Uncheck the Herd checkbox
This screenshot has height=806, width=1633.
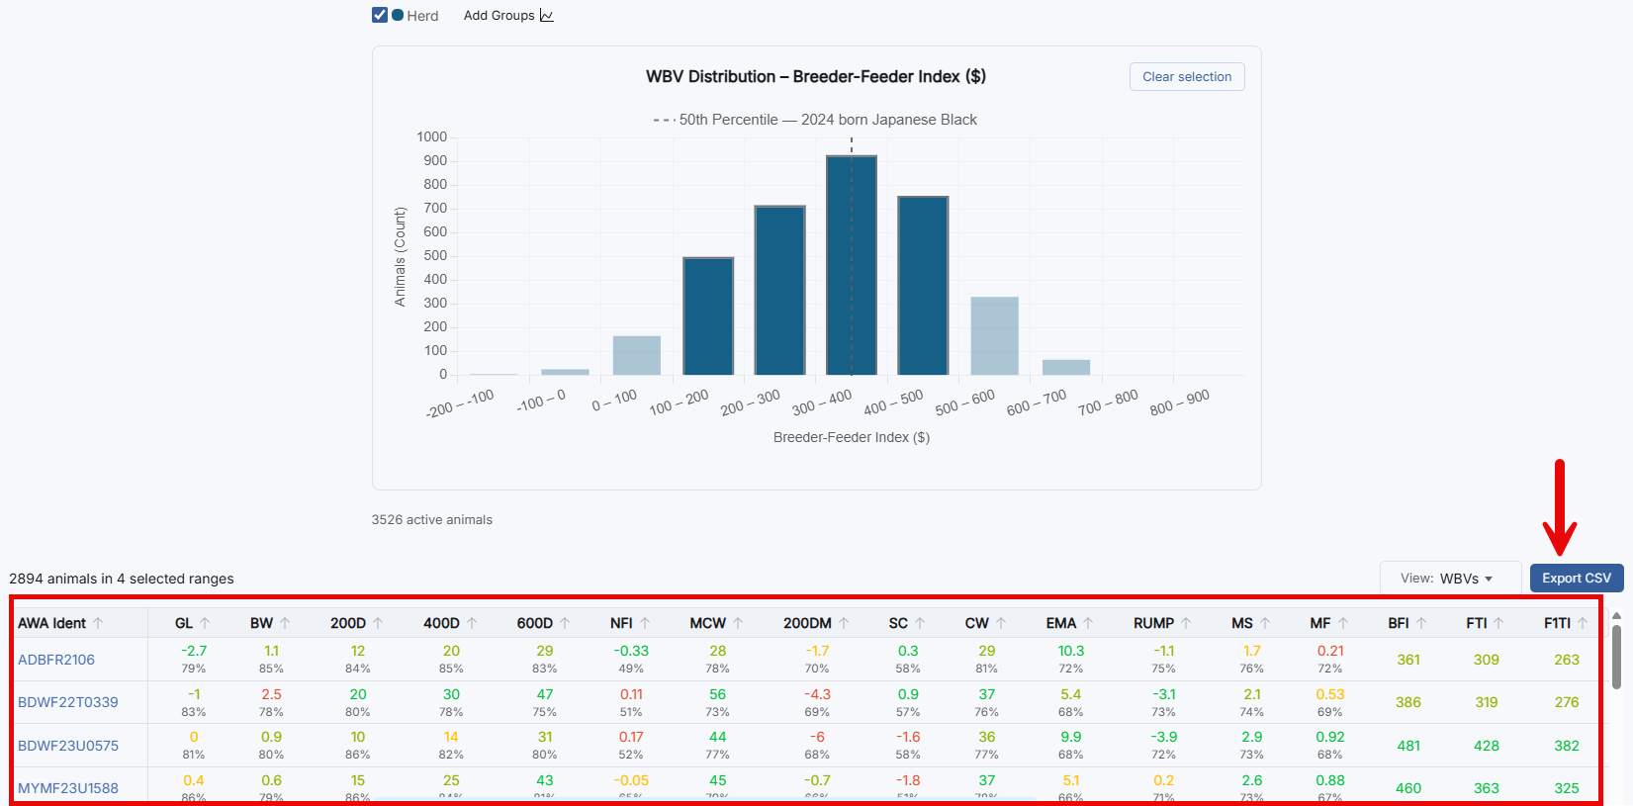380,15
